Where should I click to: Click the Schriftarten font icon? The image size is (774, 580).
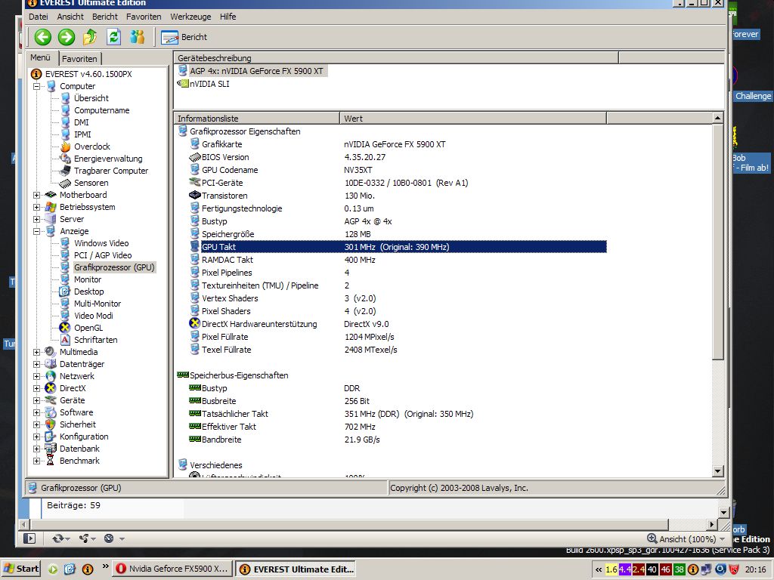pyautogui.click(x=65, y=340)
